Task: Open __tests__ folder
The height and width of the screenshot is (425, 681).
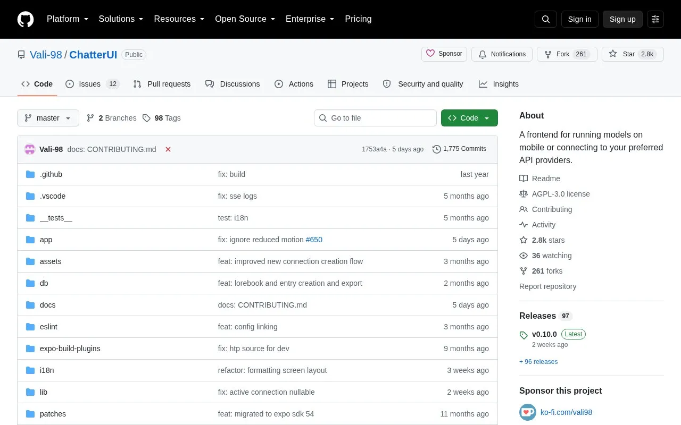Action: [56, 218]
